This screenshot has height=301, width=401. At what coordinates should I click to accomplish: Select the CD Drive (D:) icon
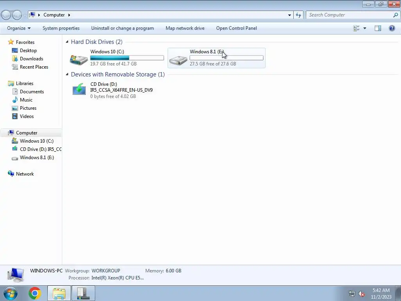click(x=79, y=89)
